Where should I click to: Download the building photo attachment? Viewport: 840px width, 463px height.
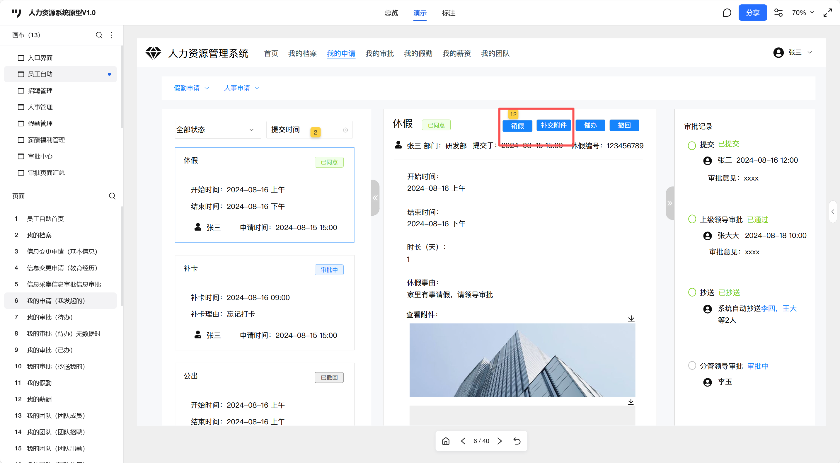coord(631,319)
